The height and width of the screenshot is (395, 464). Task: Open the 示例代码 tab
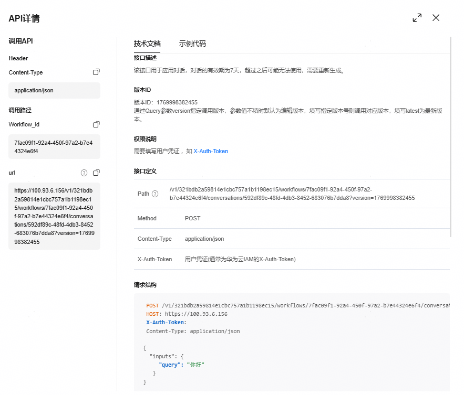192,44
